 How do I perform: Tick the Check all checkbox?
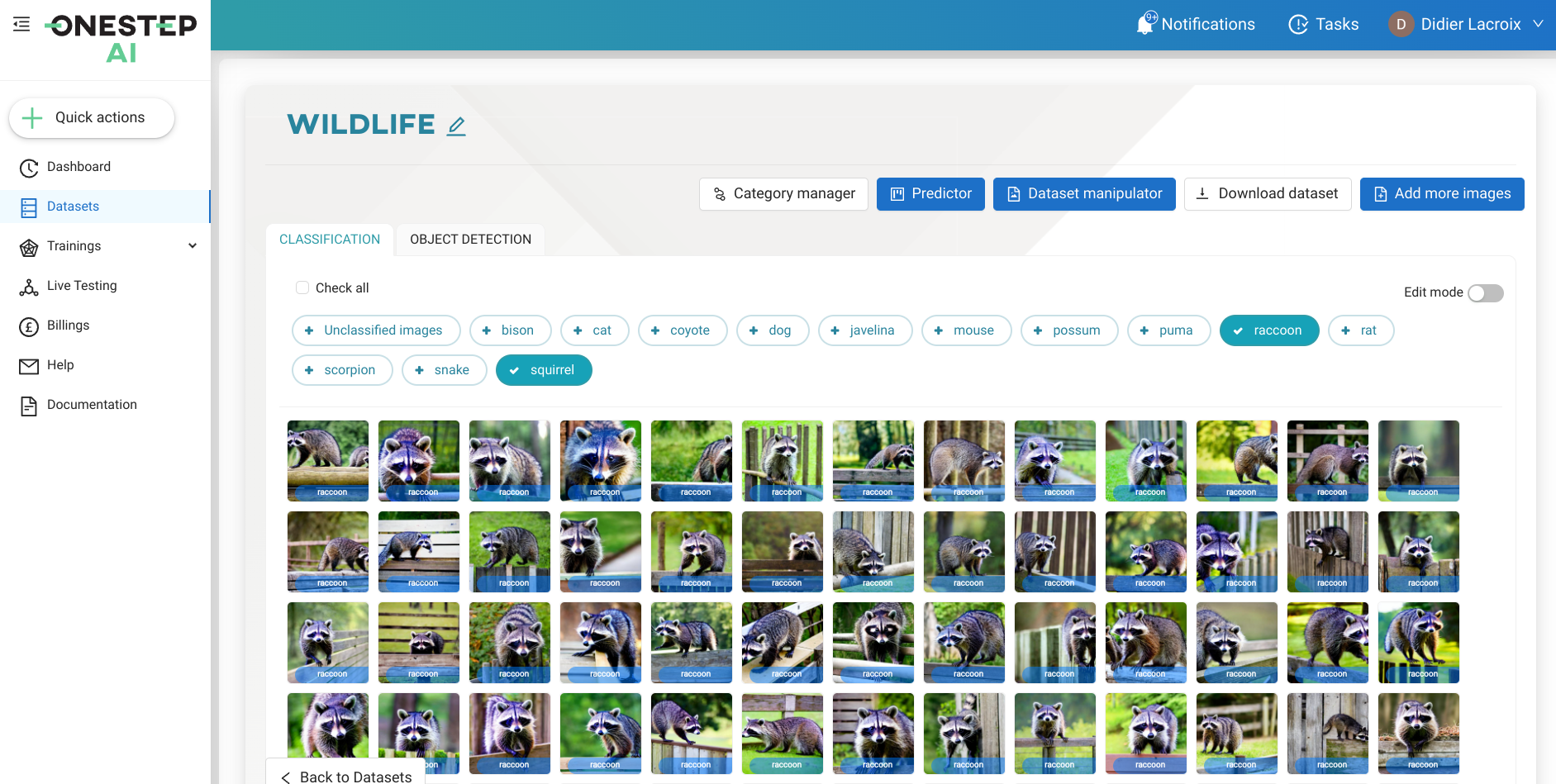(x=302, y=287)
